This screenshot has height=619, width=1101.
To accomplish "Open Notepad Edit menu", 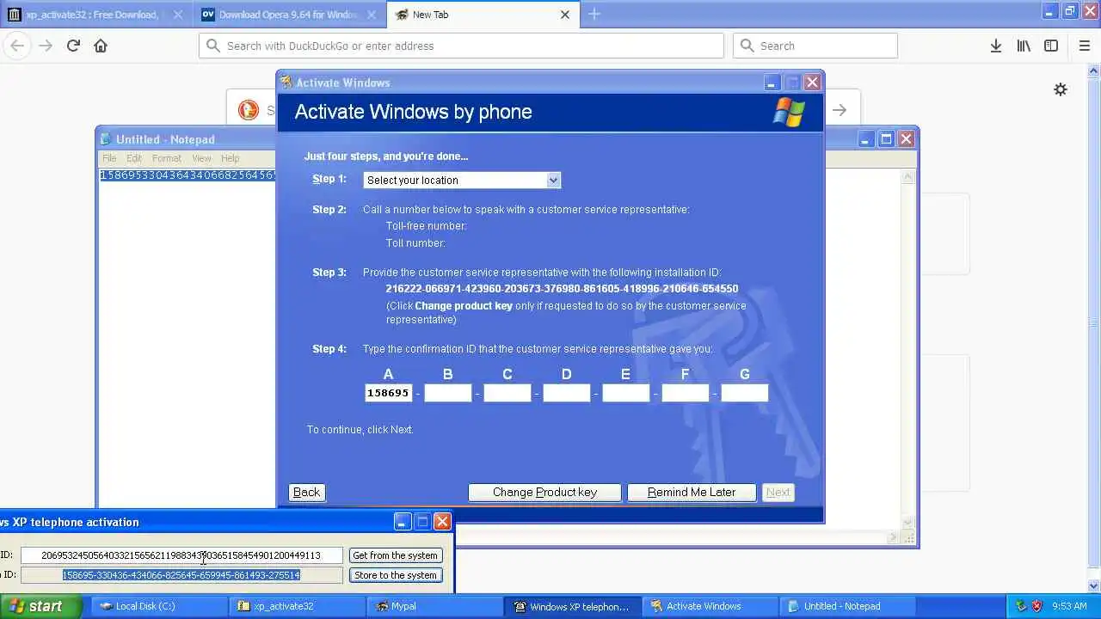I will coord(134,158).
